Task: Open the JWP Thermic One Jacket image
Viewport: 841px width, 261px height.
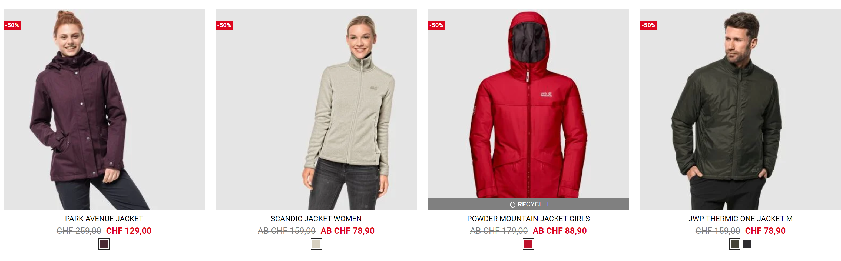Action: pos(740,109)
